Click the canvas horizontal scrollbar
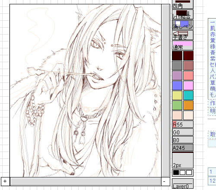The image size is (216, 190). [86, 181]
